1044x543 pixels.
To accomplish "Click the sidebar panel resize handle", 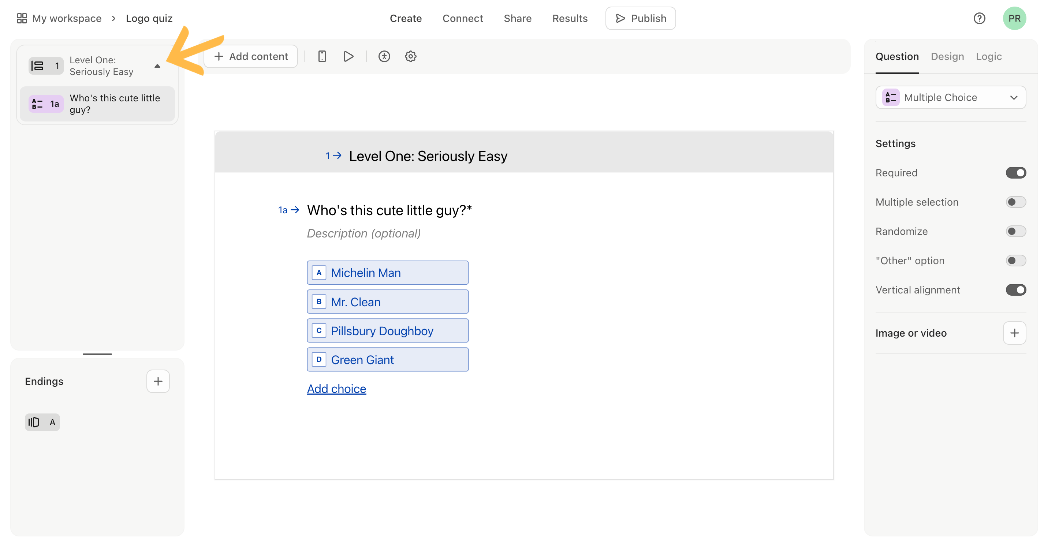I will pos(97,354).
